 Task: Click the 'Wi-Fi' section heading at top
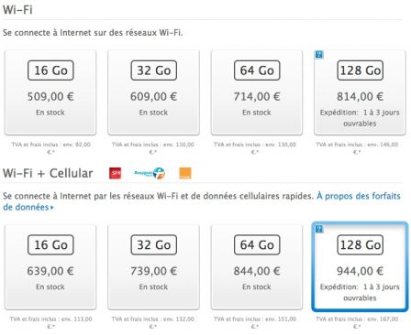coord(17,9)
